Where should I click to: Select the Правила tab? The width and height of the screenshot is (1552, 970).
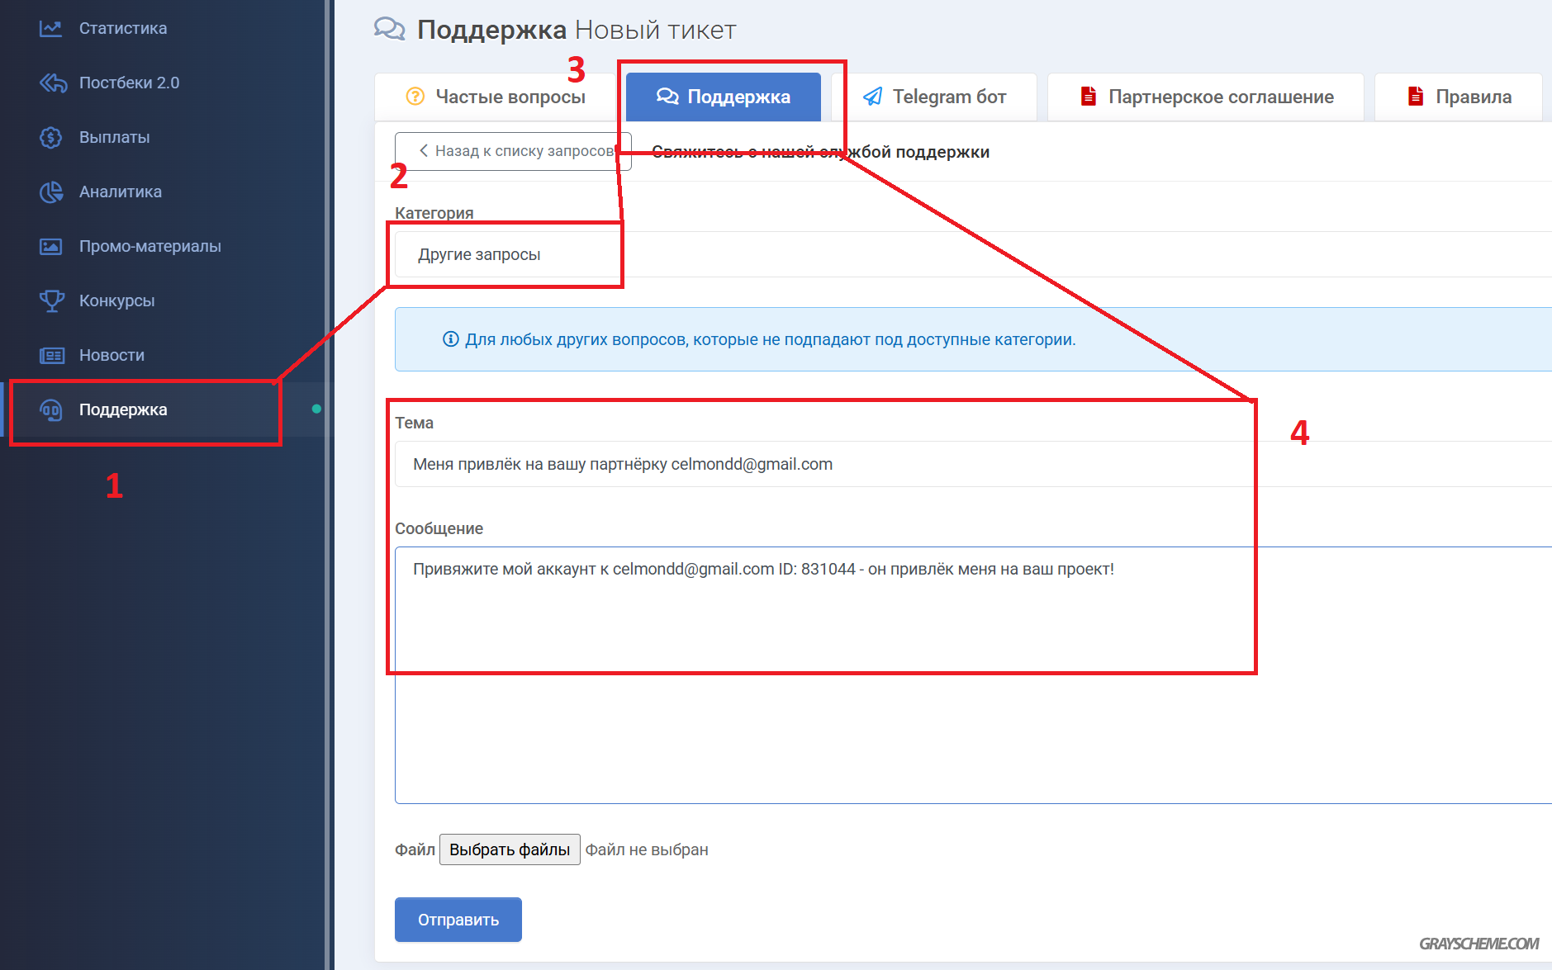[1459, 97]
